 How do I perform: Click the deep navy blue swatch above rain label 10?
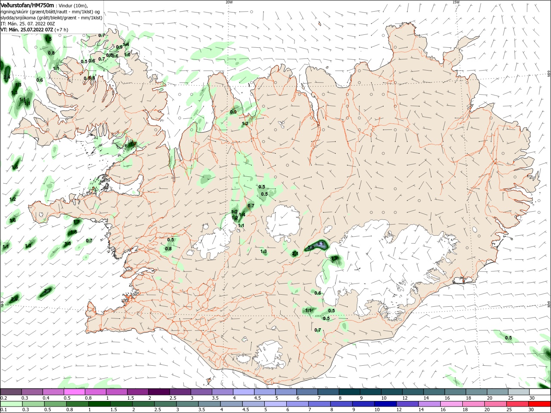pyautogui.click(x=385, y=404)
